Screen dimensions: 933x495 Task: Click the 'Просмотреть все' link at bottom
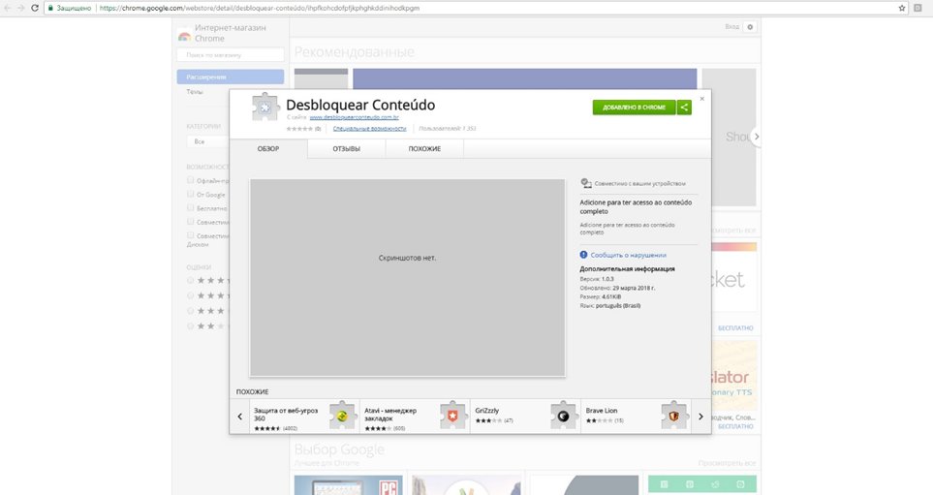[728, 463]
